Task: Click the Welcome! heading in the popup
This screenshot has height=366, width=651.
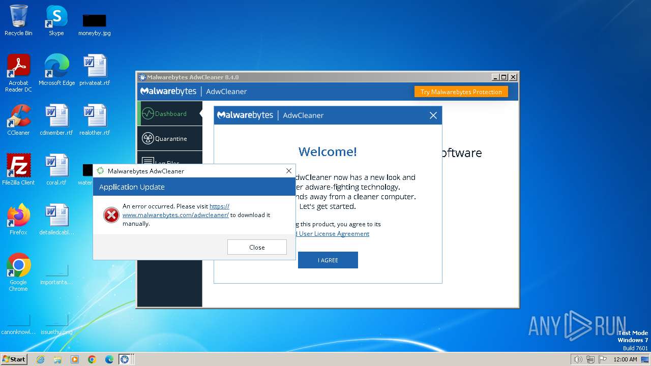Action: click(328, 151)
